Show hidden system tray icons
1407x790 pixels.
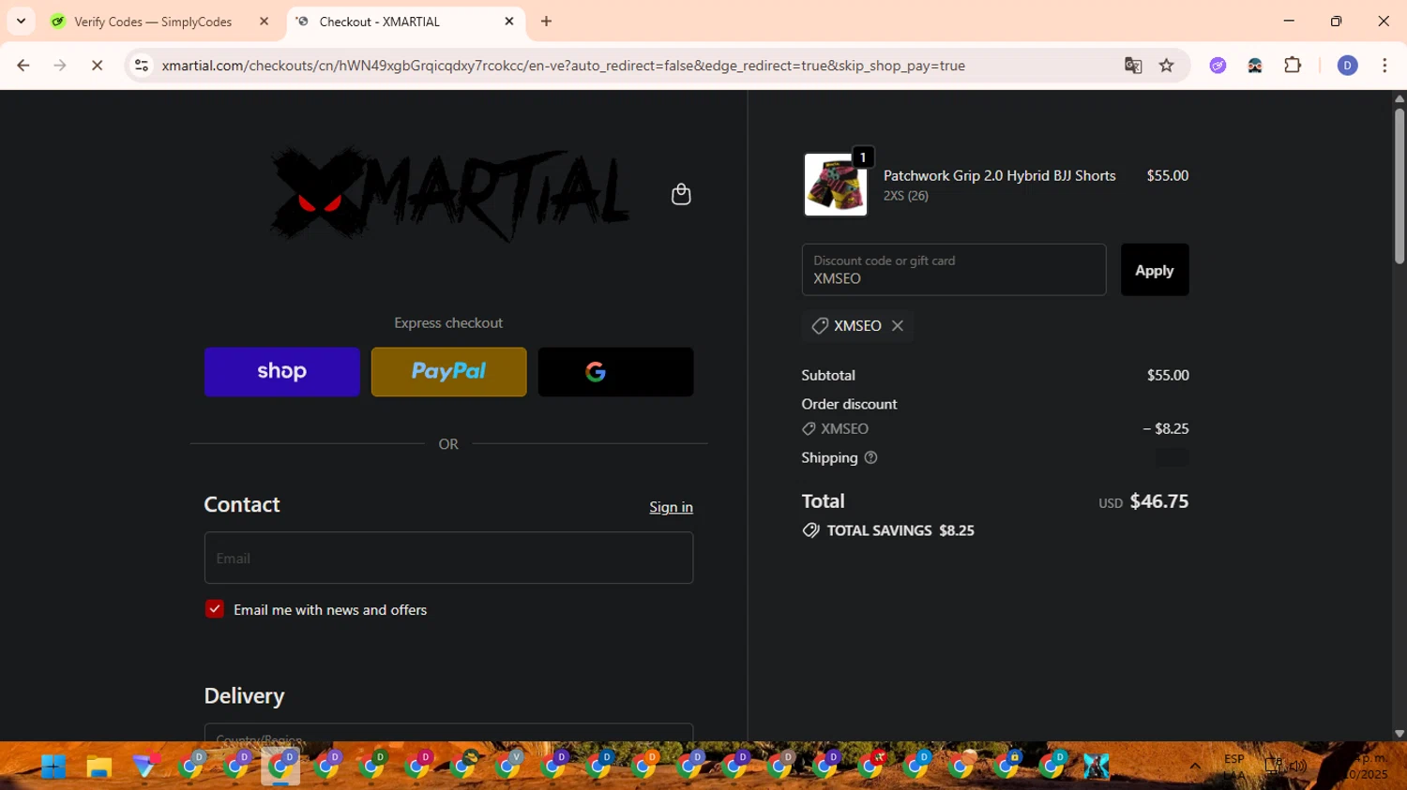click(1195, 767)
